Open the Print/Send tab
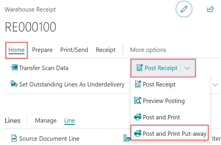The height and width of the screenshot is (145, 221). tap(74, 50)
